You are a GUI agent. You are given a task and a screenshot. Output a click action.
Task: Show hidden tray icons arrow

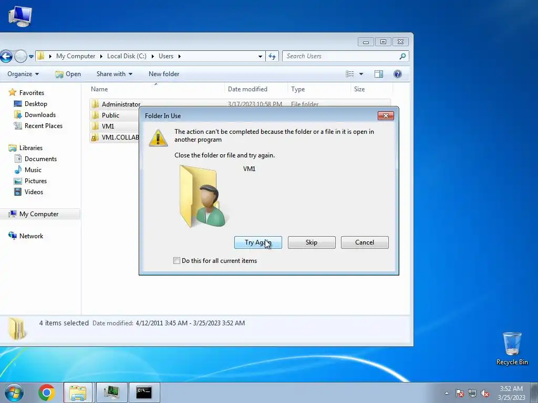click(x=447, y=393)
